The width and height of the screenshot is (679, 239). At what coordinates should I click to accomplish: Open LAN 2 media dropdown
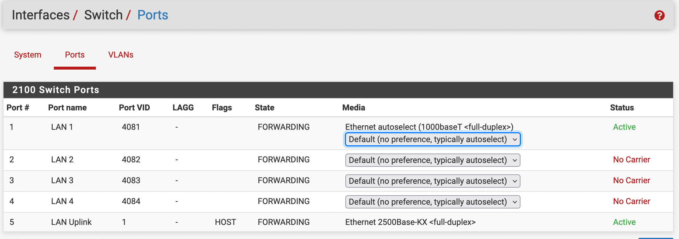(x=432, y=160)
